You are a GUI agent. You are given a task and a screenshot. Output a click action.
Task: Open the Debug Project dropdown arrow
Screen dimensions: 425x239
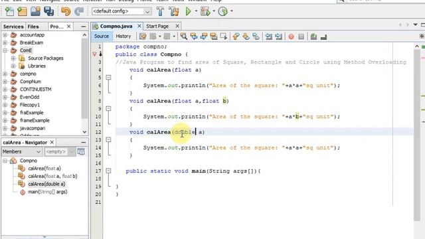click(214, 11)
